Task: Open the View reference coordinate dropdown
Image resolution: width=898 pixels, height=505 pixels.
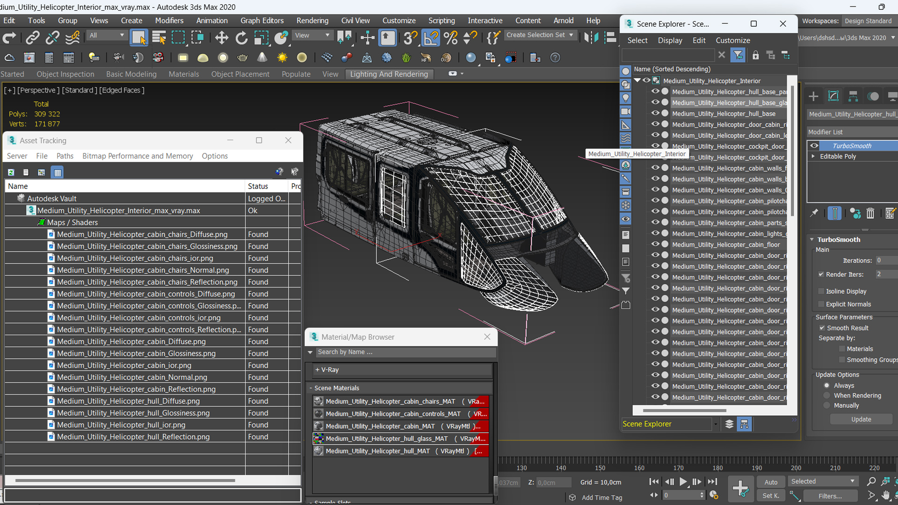Action: click(312, 35)
